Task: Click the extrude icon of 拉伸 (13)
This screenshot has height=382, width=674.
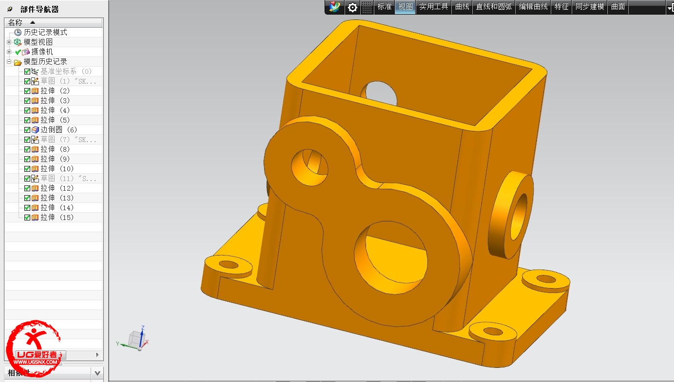Action: click(35, 198)
